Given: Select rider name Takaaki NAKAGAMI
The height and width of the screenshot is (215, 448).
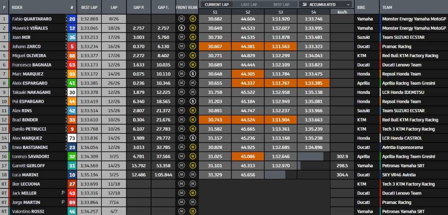Looking at the screenshot, I should 31,92.
